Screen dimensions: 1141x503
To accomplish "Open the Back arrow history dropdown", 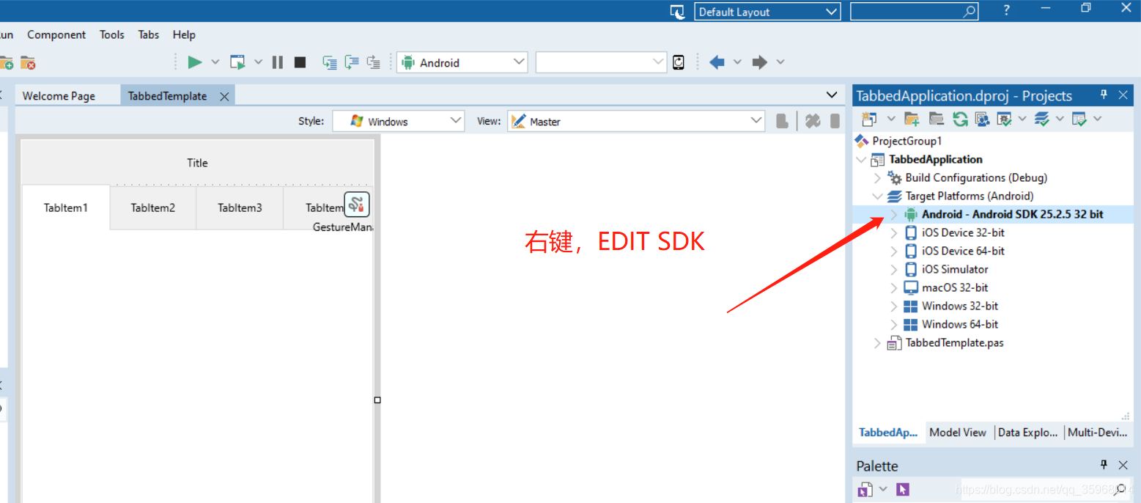I will tap(737, 62).
